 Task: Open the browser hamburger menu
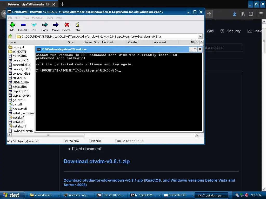pyautogui.click(x=261, y=14)
